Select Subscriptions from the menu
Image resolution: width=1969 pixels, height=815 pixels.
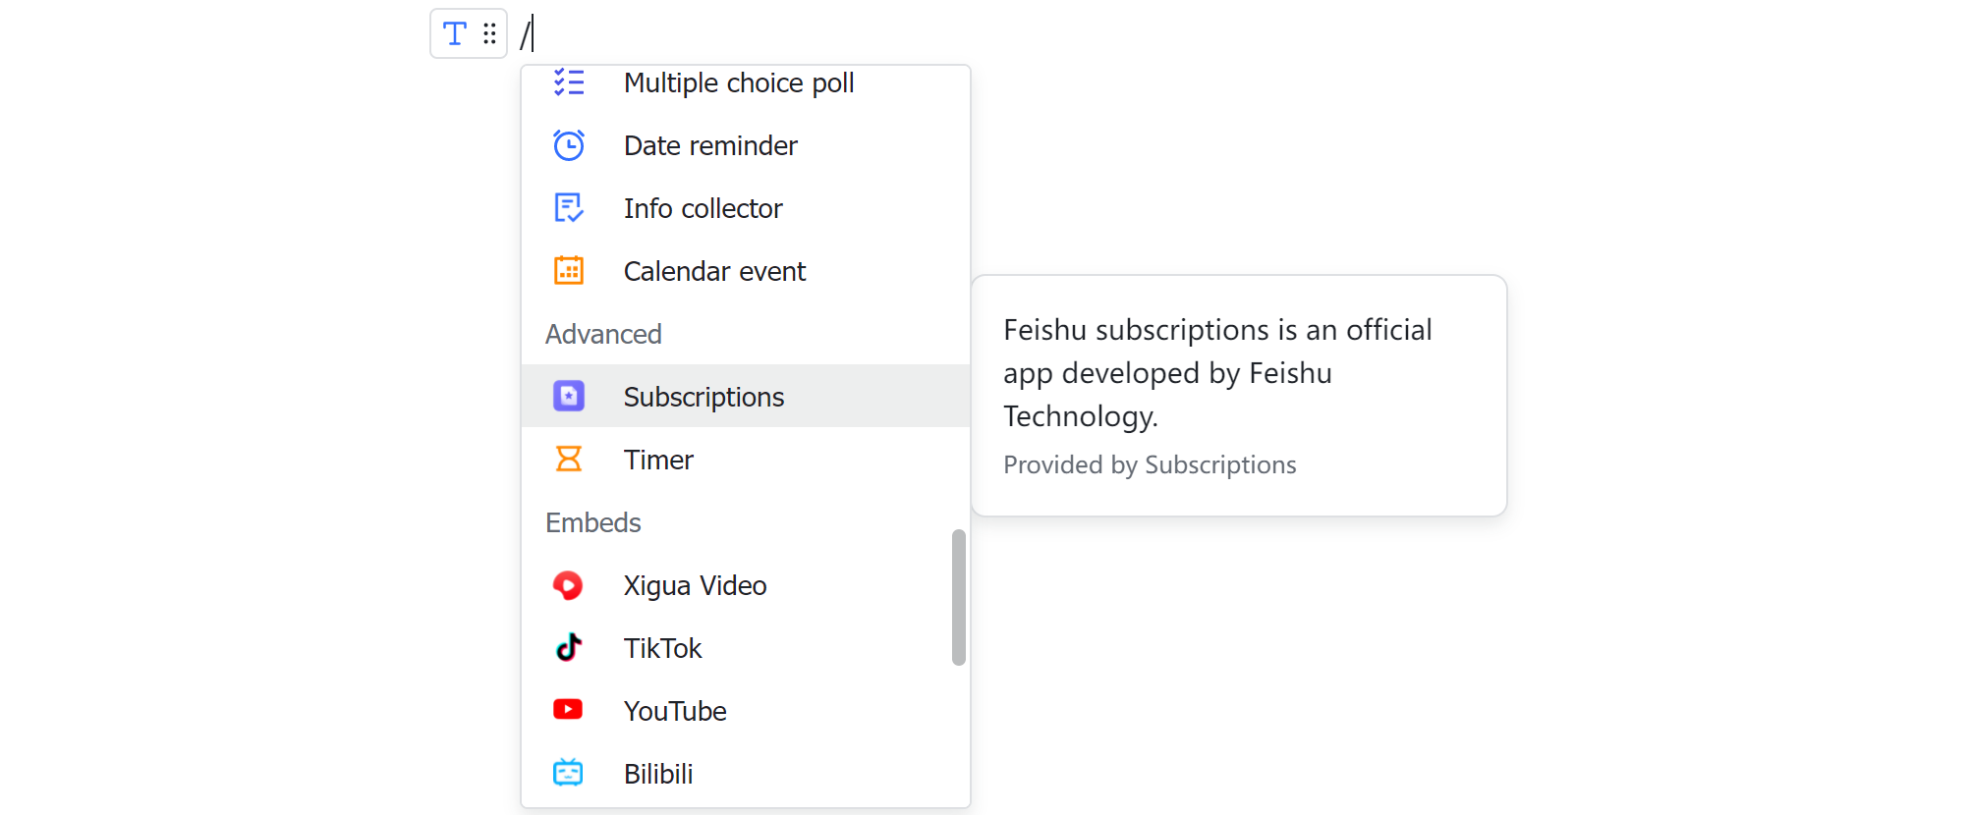pos(703,396)
